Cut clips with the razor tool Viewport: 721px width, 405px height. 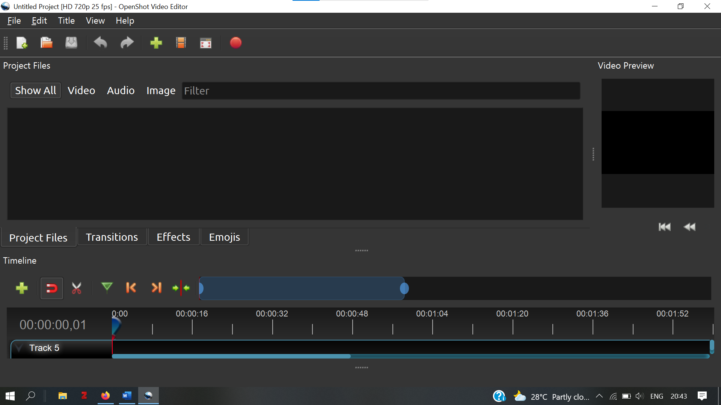click(77, 288)
